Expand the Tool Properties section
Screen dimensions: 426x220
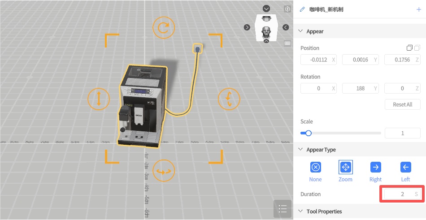(300, 211)
